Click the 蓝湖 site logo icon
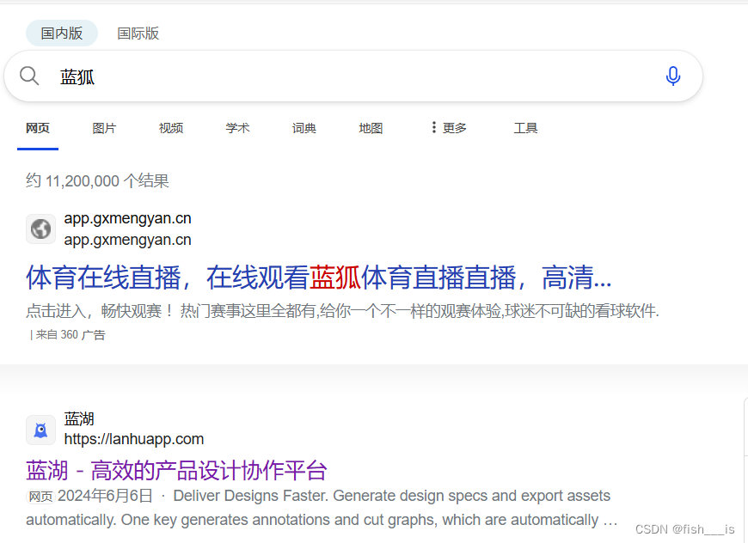The width and height of the screenshot is (748, 543). coord(41,430)
